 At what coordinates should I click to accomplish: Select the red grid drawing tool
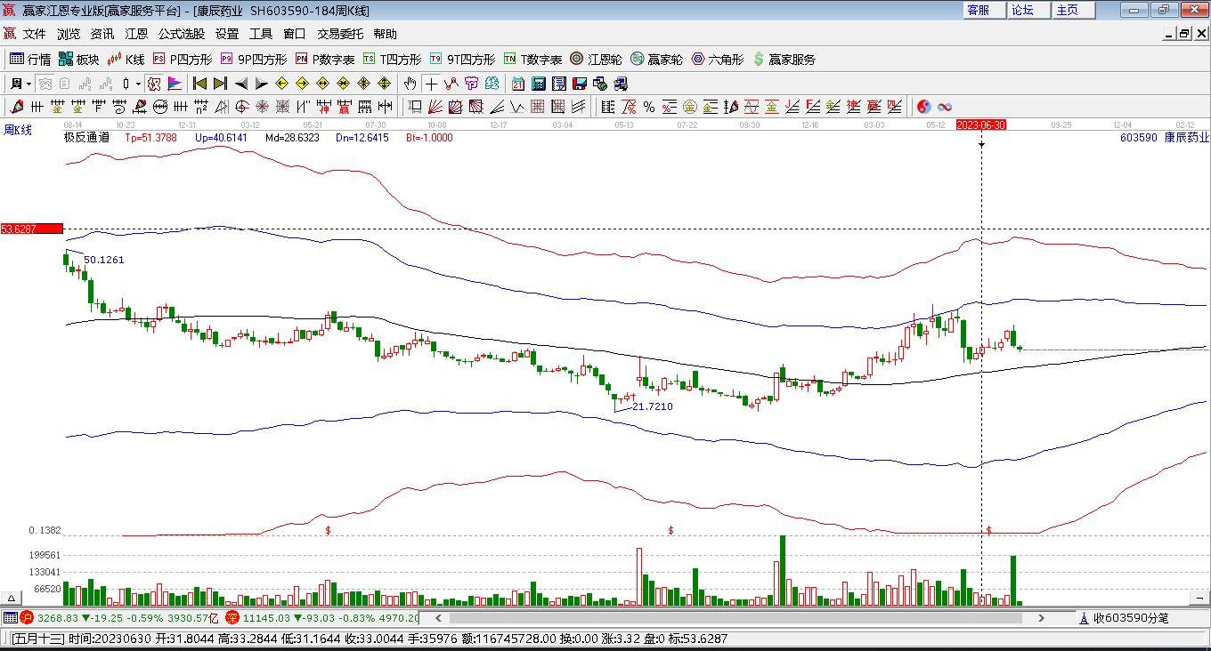pos(538,107)
